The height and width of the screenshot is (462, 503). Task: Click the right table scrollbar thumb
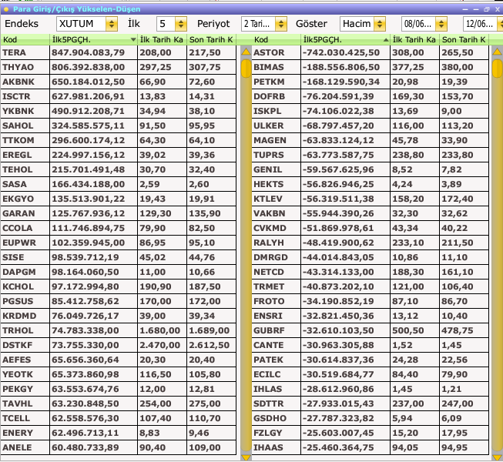(x=498, y=69)
